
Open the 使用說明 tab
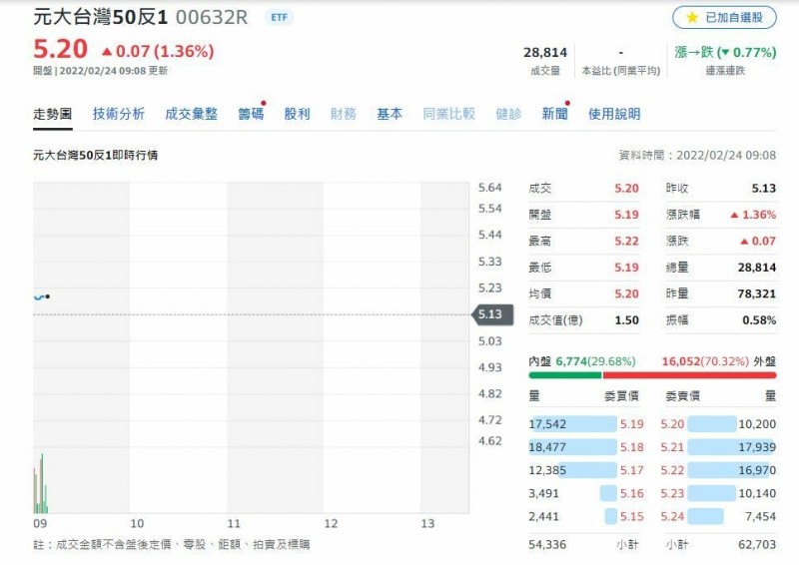[614, 114]
